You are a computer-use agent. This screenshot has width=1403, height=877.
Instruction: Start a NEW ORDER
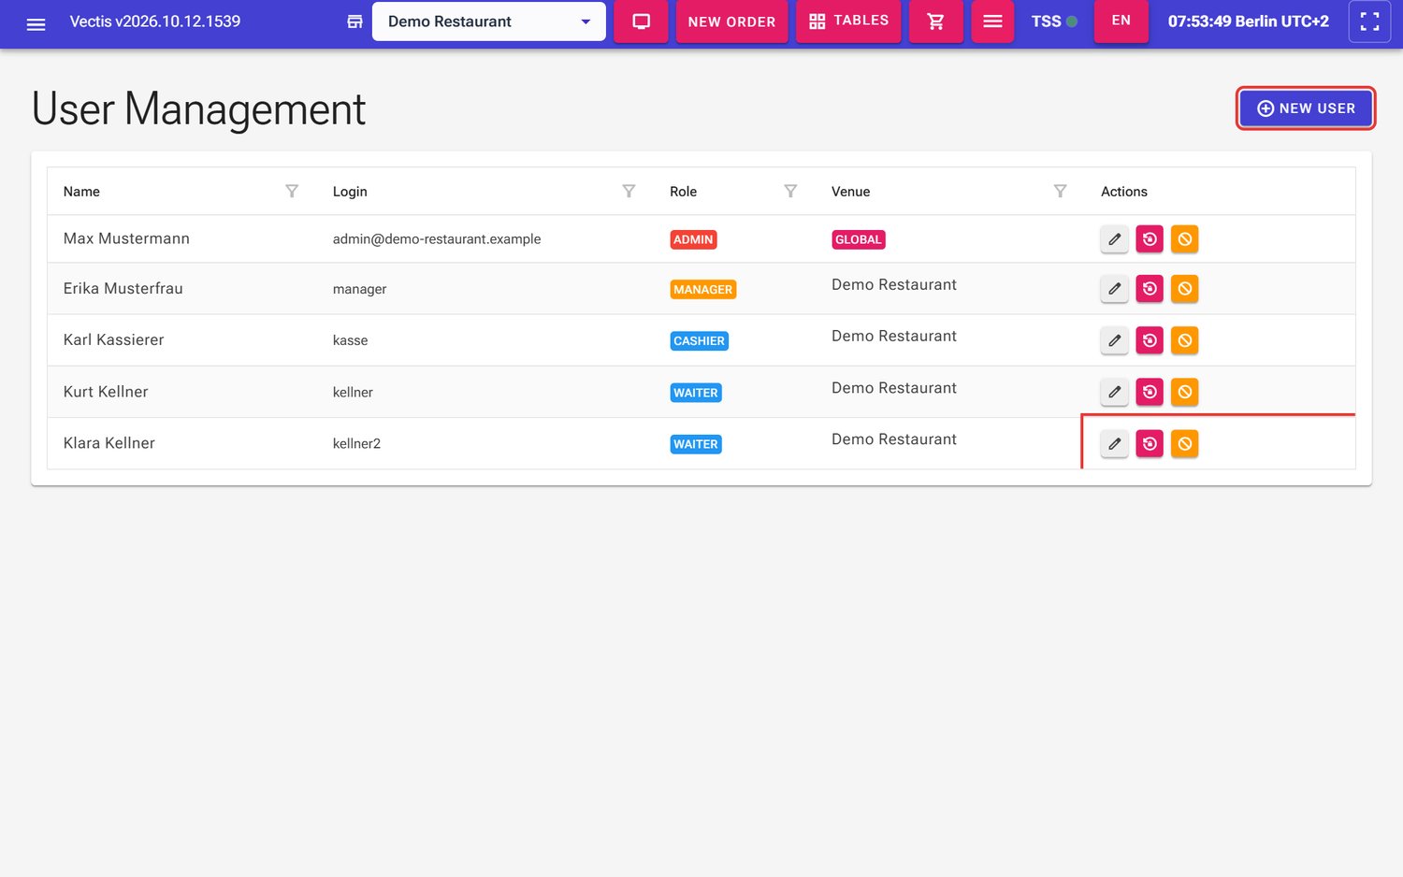pos(731,22)
